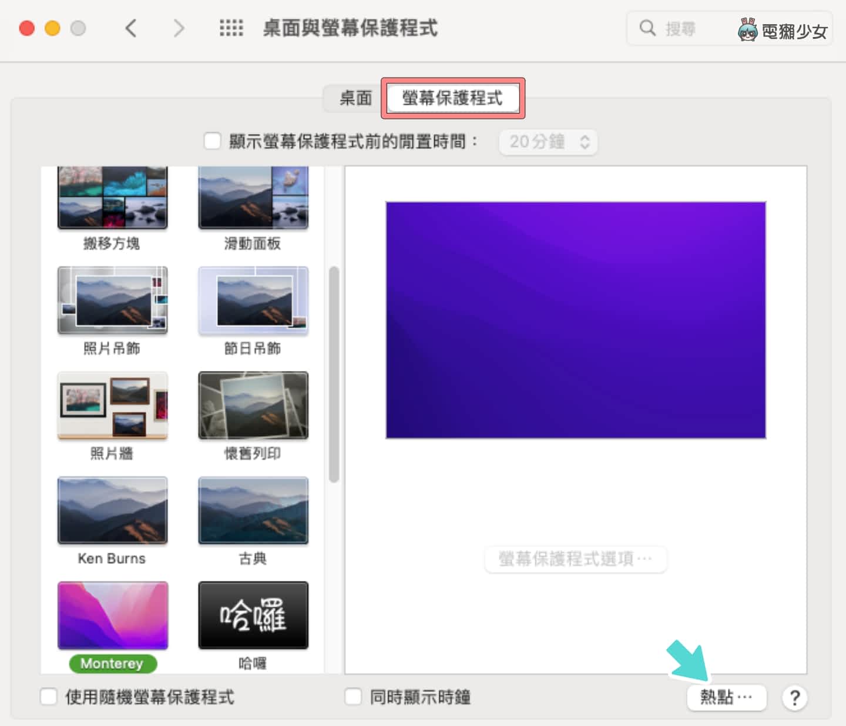Open help with the question mark button

(x=794, y=698)
